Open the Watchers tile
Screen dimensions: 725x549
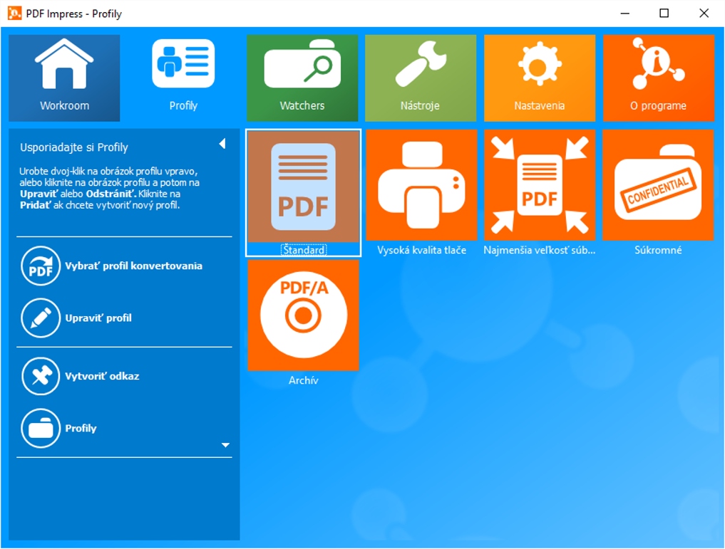point(302,78)
